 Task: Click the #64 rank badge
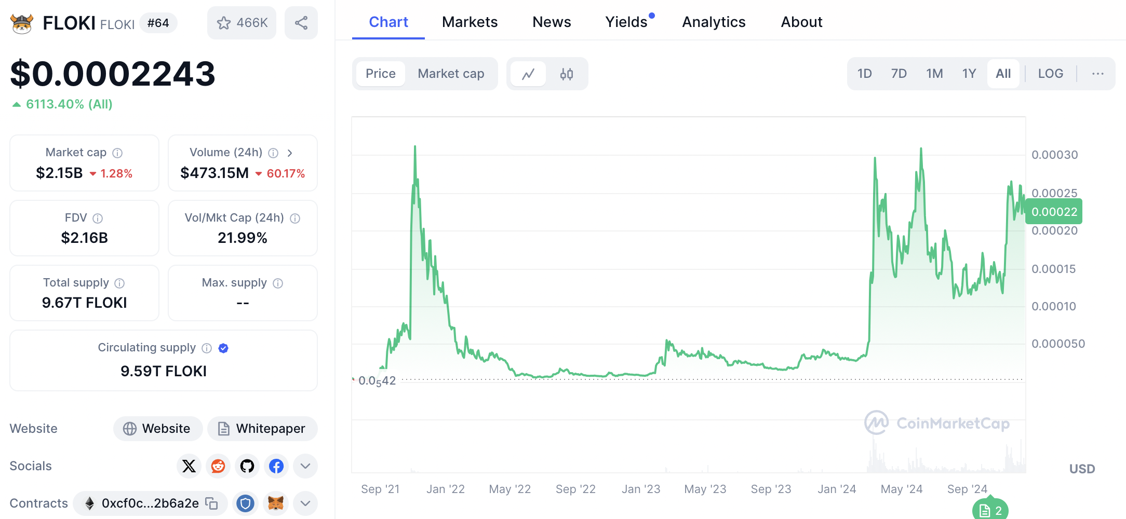[158, 23]
